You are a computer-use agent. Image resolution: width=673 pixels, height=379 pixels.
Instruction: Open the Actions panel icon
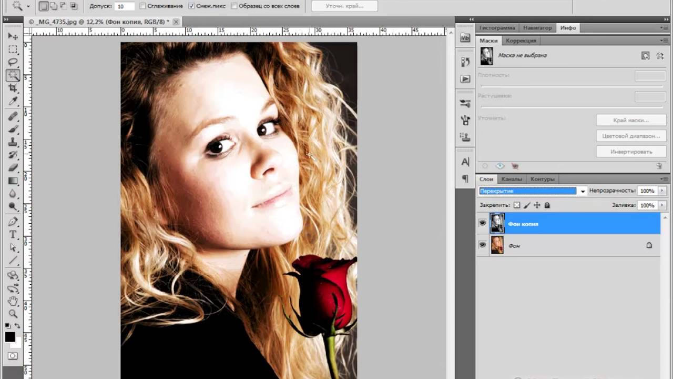[x=465, y=79]
